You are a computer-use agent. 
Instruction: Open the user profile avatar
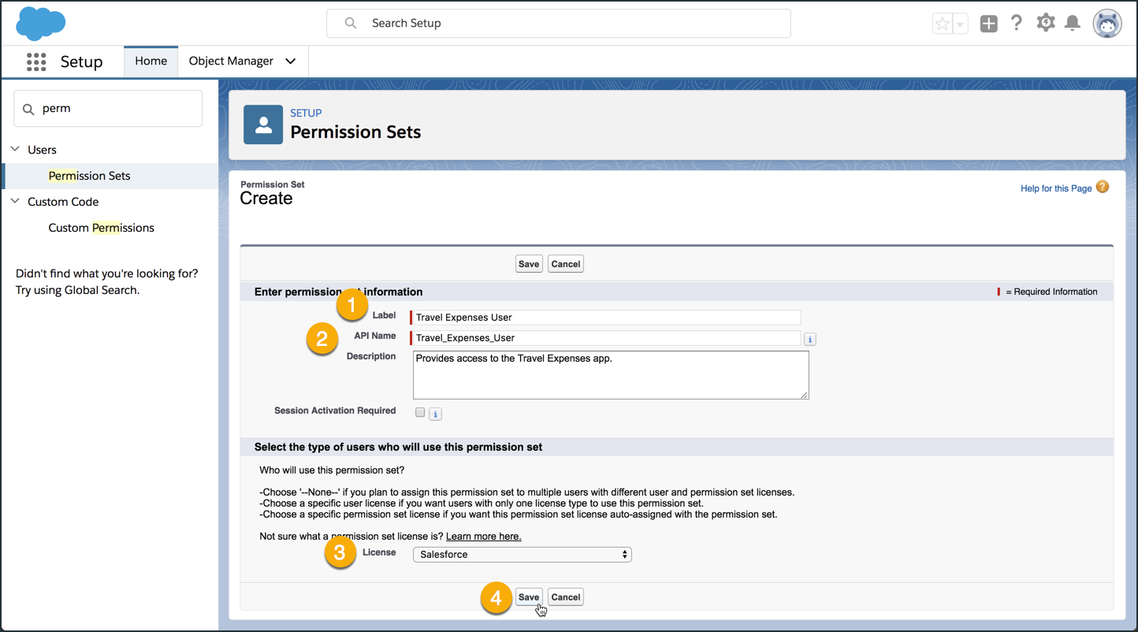tap(1107, 24)
